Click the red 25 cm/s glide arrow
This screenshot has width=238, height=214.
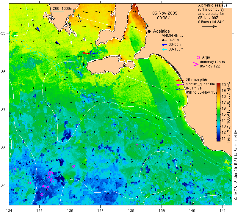point(180,80)
